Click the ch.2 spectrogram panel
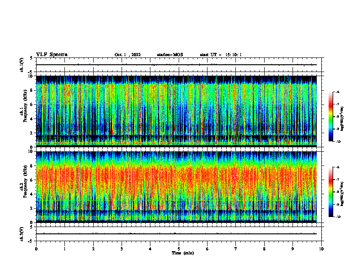362x279 pixels. pos(176,187)
